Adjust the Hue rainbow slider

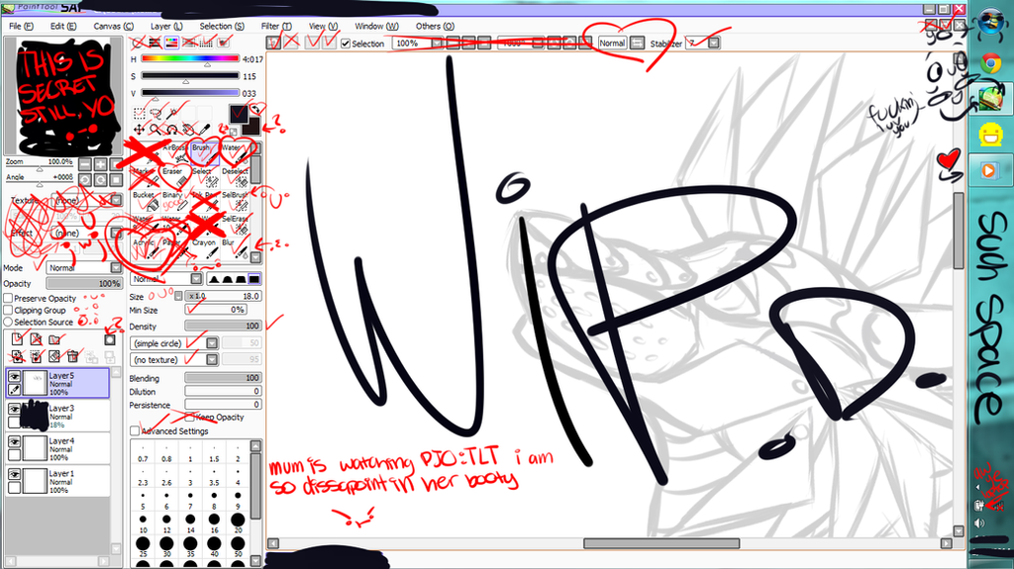[190, 58]
